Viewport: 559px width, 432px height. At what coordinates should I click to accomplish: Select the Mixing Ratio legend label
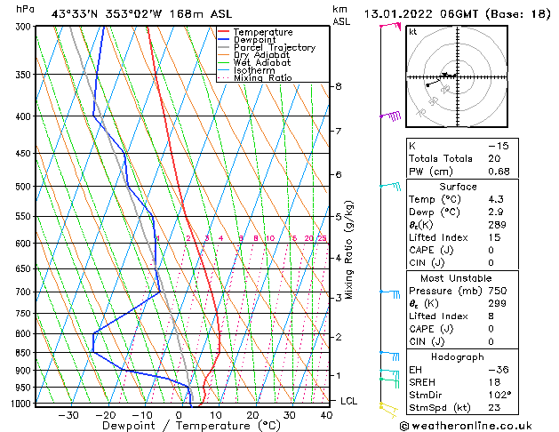pyautogui.click(x=263, y=77)
